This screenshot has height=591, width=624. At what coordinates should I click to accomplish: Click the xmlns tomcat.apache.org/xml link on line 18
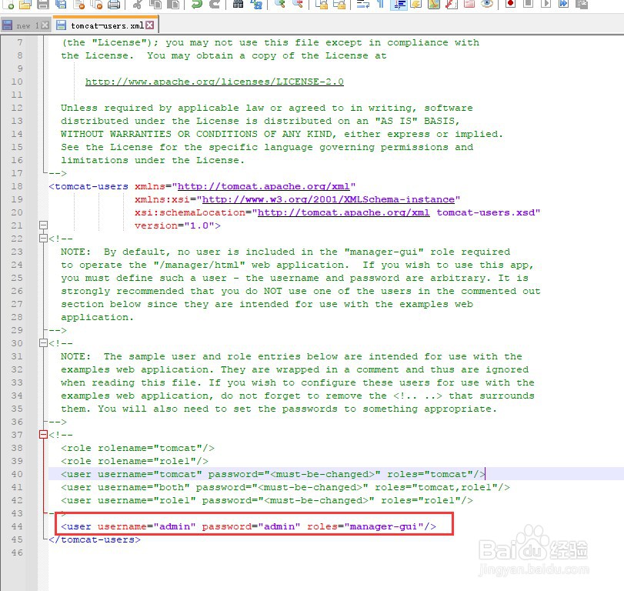[x=263, y=186]
